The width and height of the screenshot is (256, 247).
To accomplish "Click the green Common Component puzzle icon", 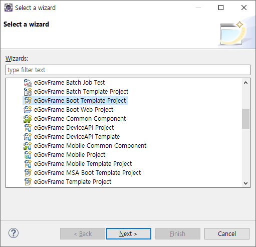I will [x=28, y=119].
